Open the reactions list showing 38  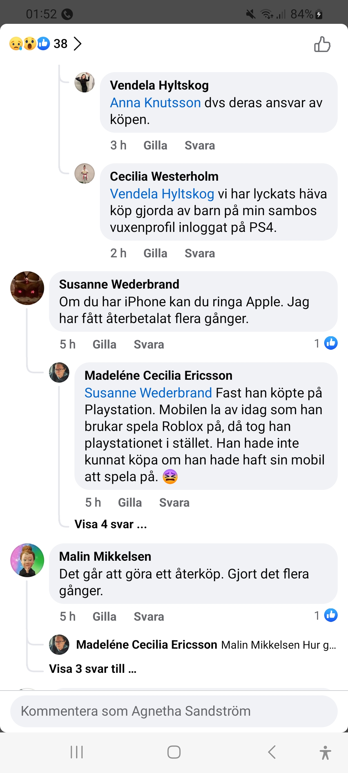45,44
